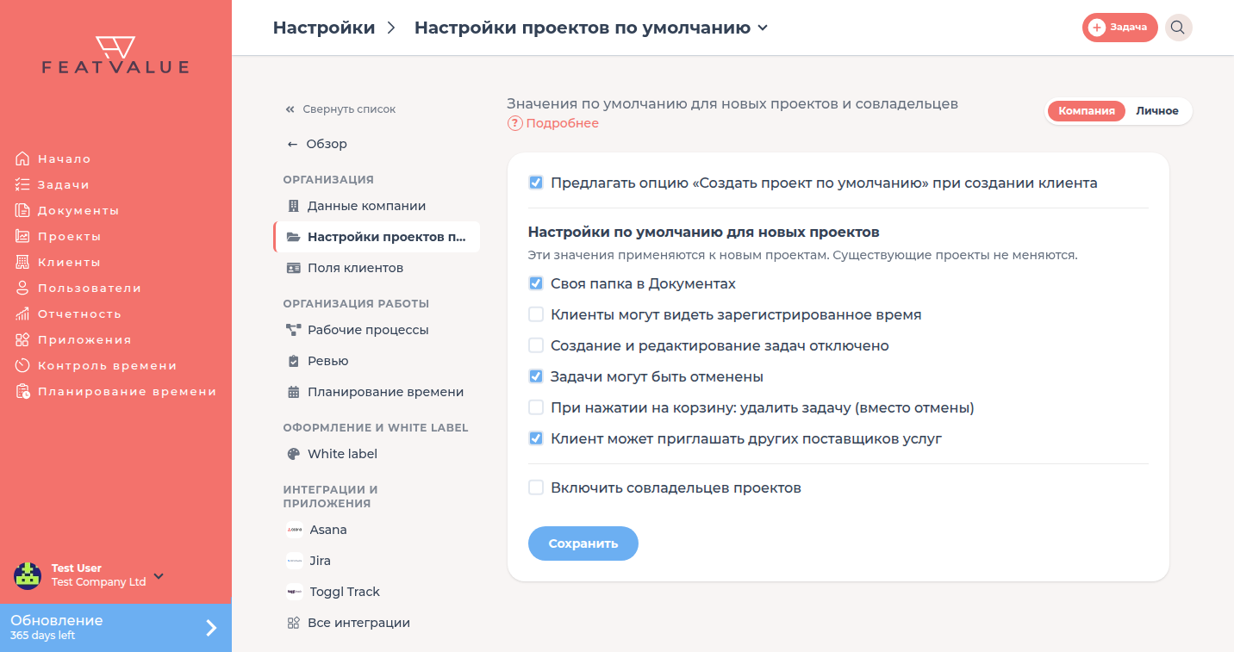Click the palette icon beside White label
The height and width of the screenshot is (652, 1234).
tap(293, 454)
